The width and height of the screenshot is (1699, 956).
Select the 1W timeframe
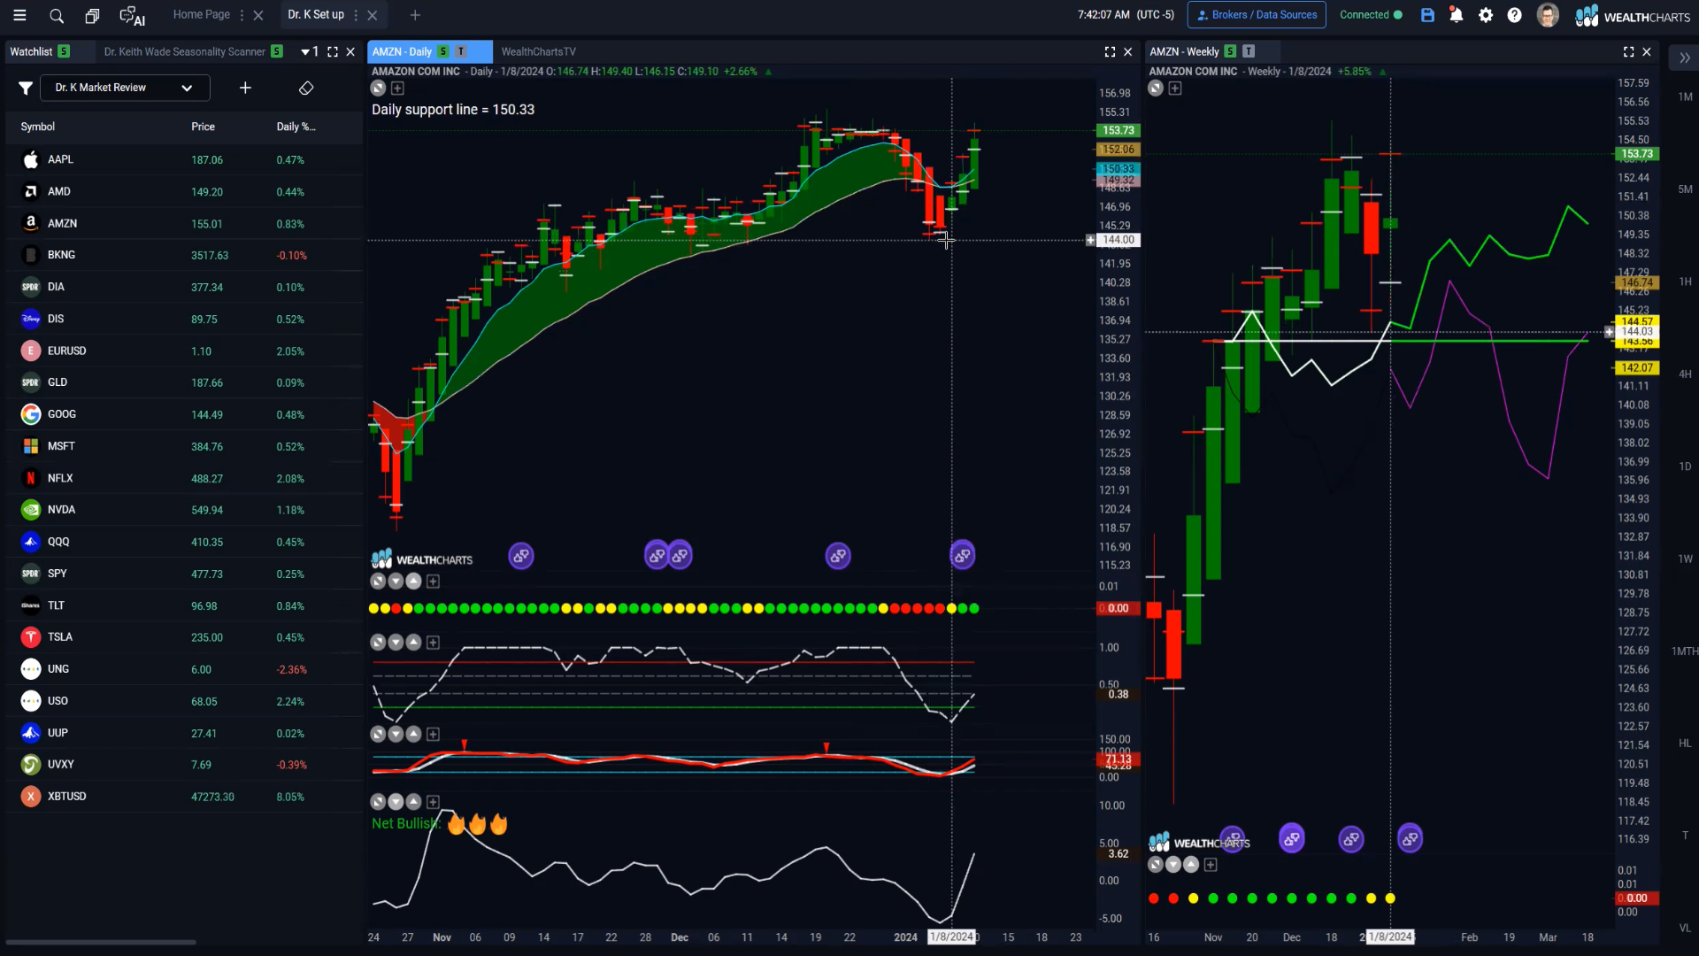(1685, 559)
